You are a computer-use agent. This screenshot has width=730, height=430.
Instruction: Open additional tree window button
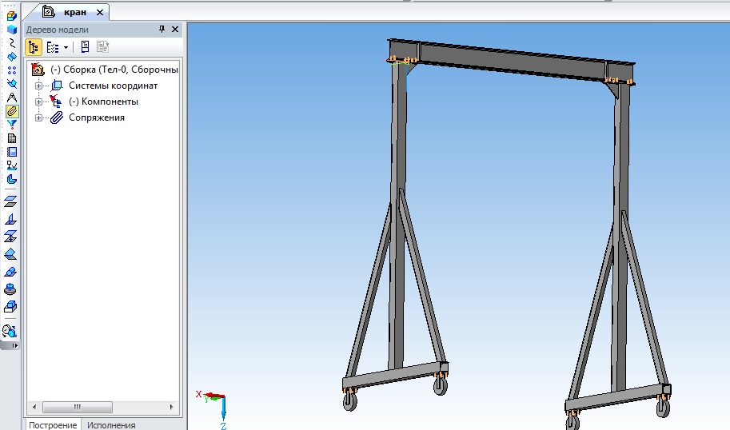click(x=85, y=46)
